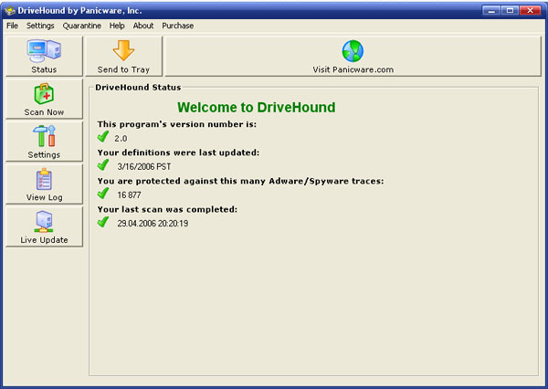Click the DriveHound Status group label
Viewport: 548px width, 389px height.
click(x=138, y=88)
